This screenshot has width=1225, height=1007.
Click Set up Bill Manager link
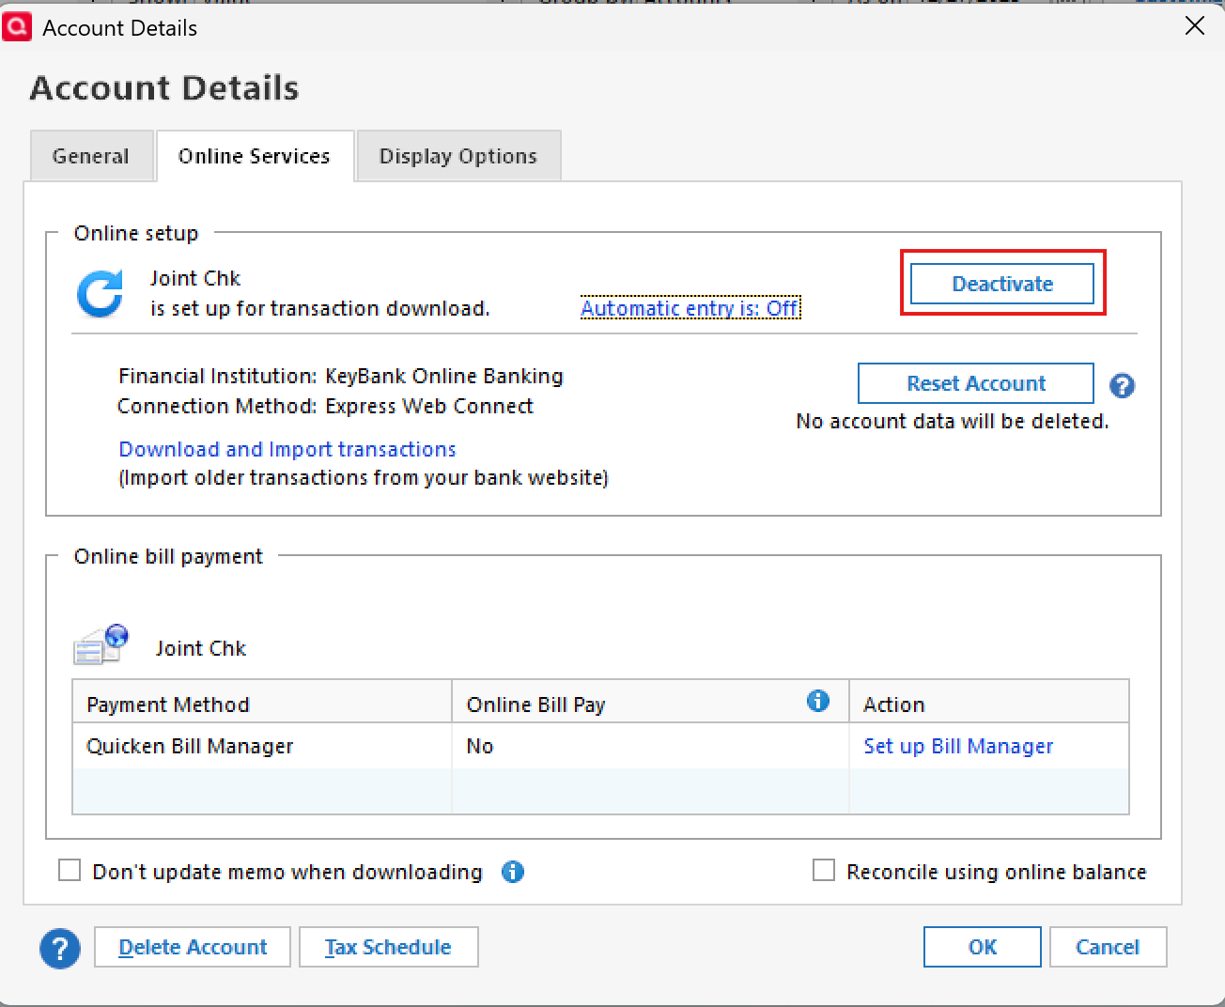click(958, 746)
